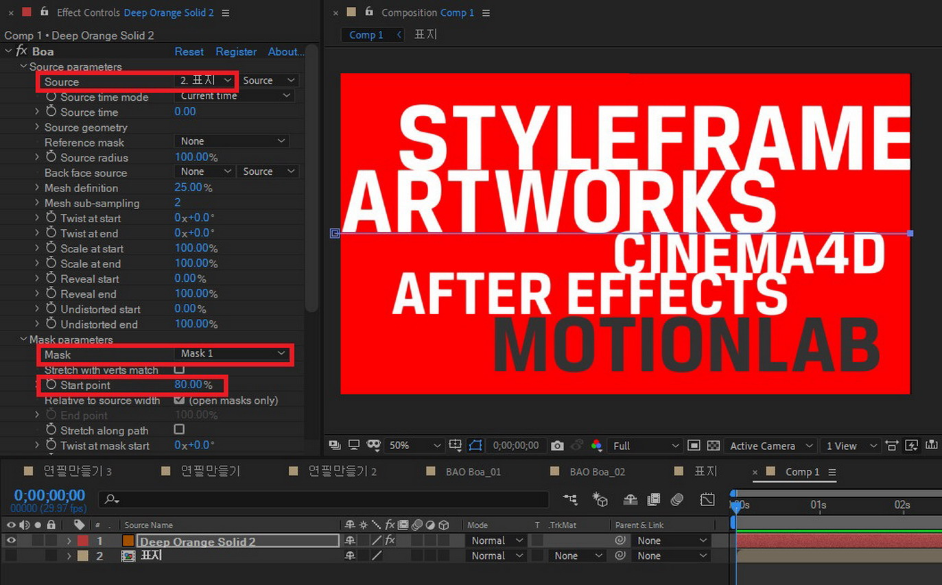The image size is (942, 585).
Task: Click the Boa effect Reset link
Action: [x=189, y=51]
